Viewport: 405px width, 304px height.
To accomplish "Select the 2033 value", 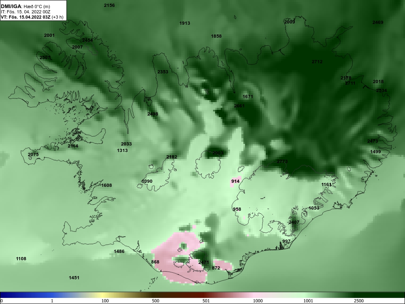I will click(126, 144).
